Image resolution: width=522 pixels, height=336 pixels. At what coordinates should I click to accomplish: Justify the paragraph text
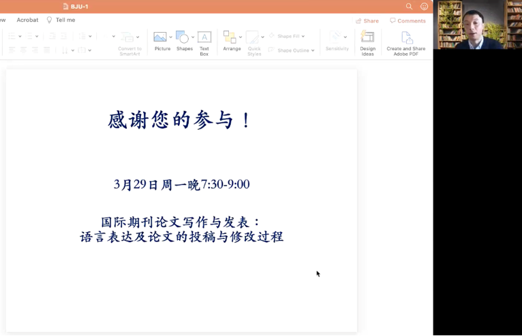[46, 50]
